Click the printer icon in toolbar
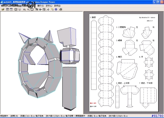This screenshot has height=118, width=164. (x=61, y=9)
